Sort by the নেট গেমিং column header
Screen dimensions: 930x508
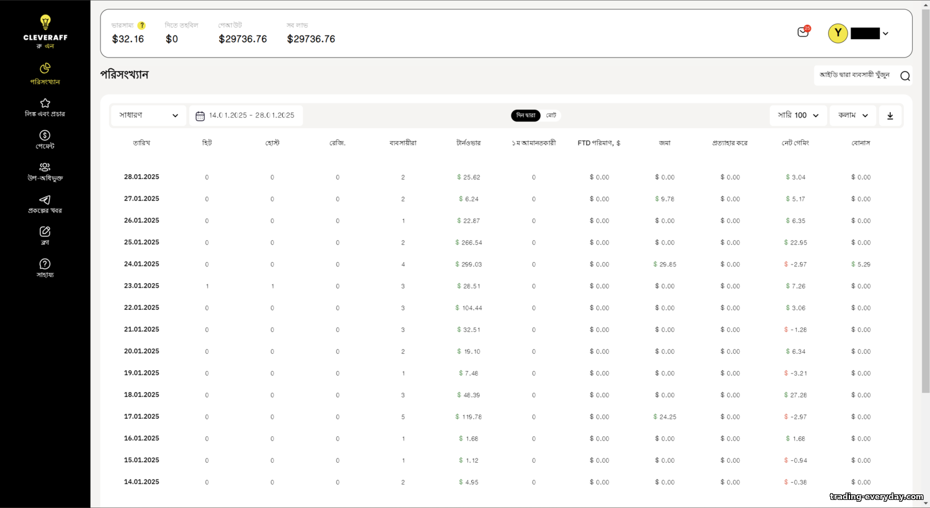coord(795,143)
